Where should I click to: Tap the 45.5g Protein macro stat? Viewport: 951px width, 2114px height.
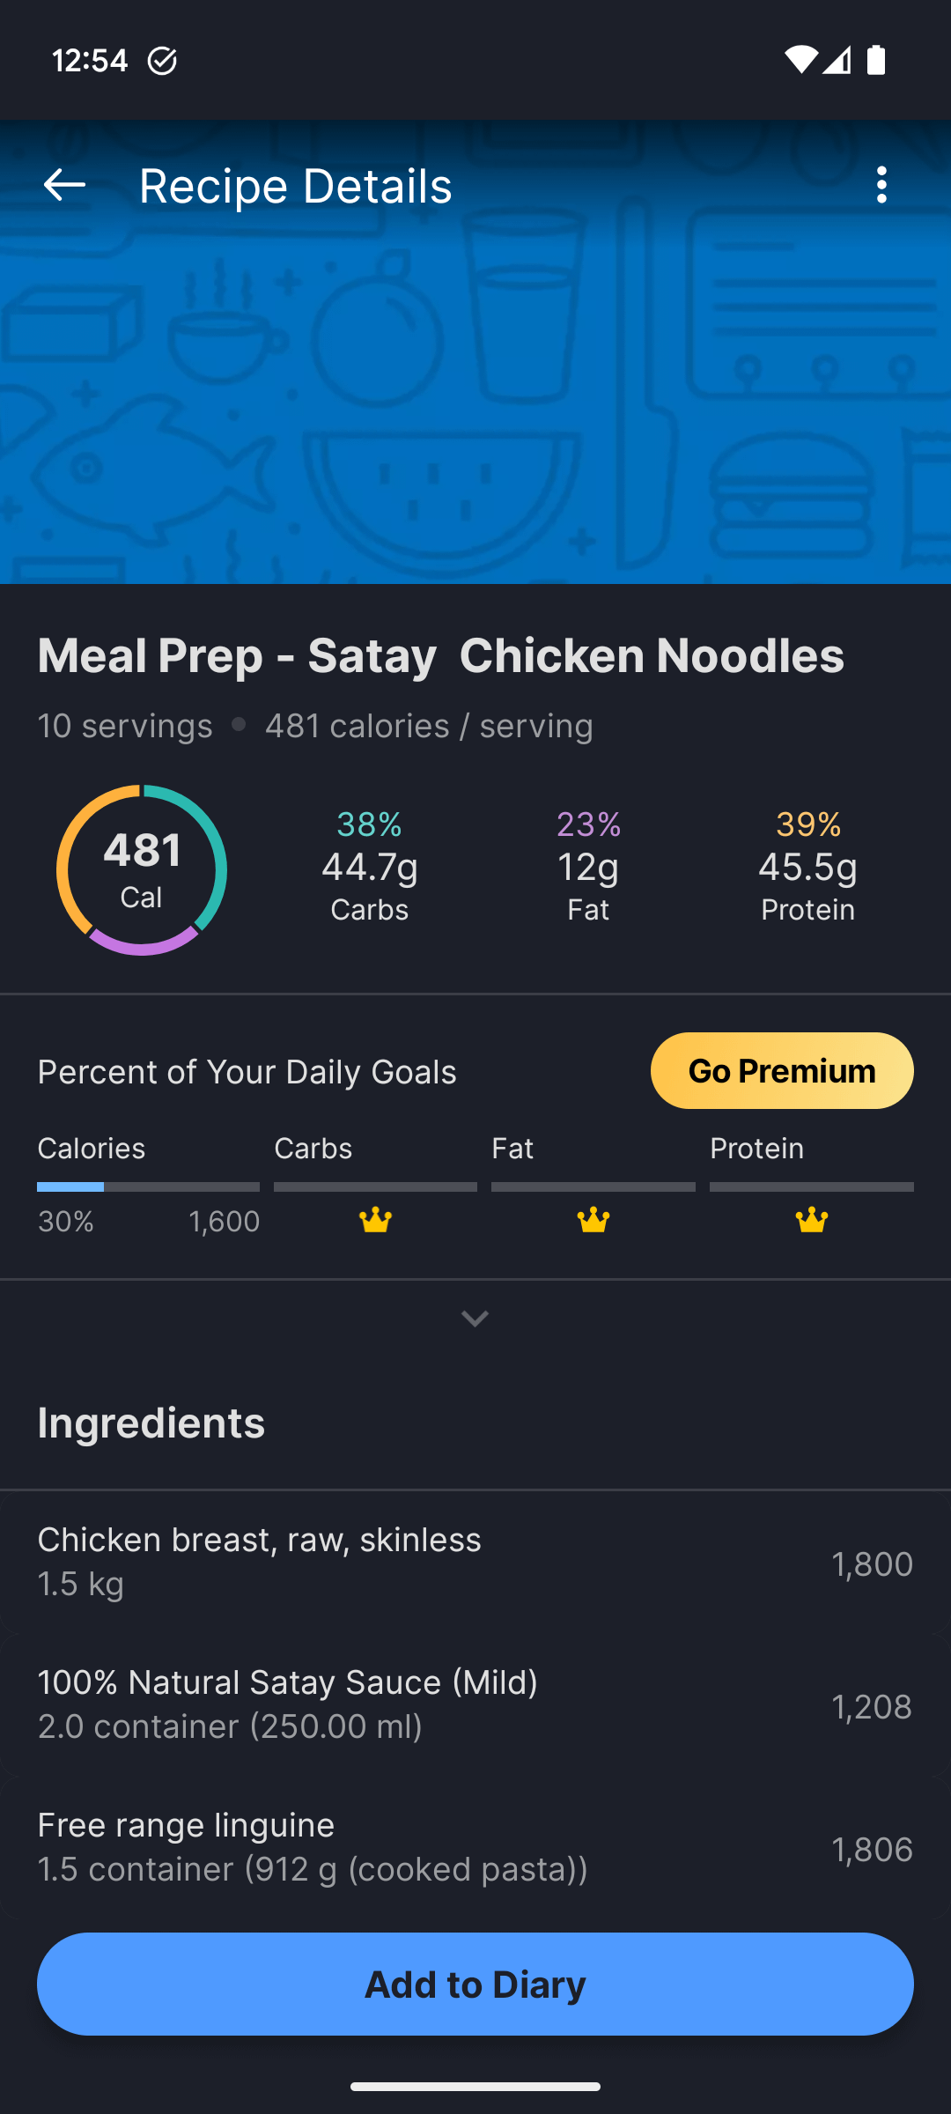pos(807,869)
